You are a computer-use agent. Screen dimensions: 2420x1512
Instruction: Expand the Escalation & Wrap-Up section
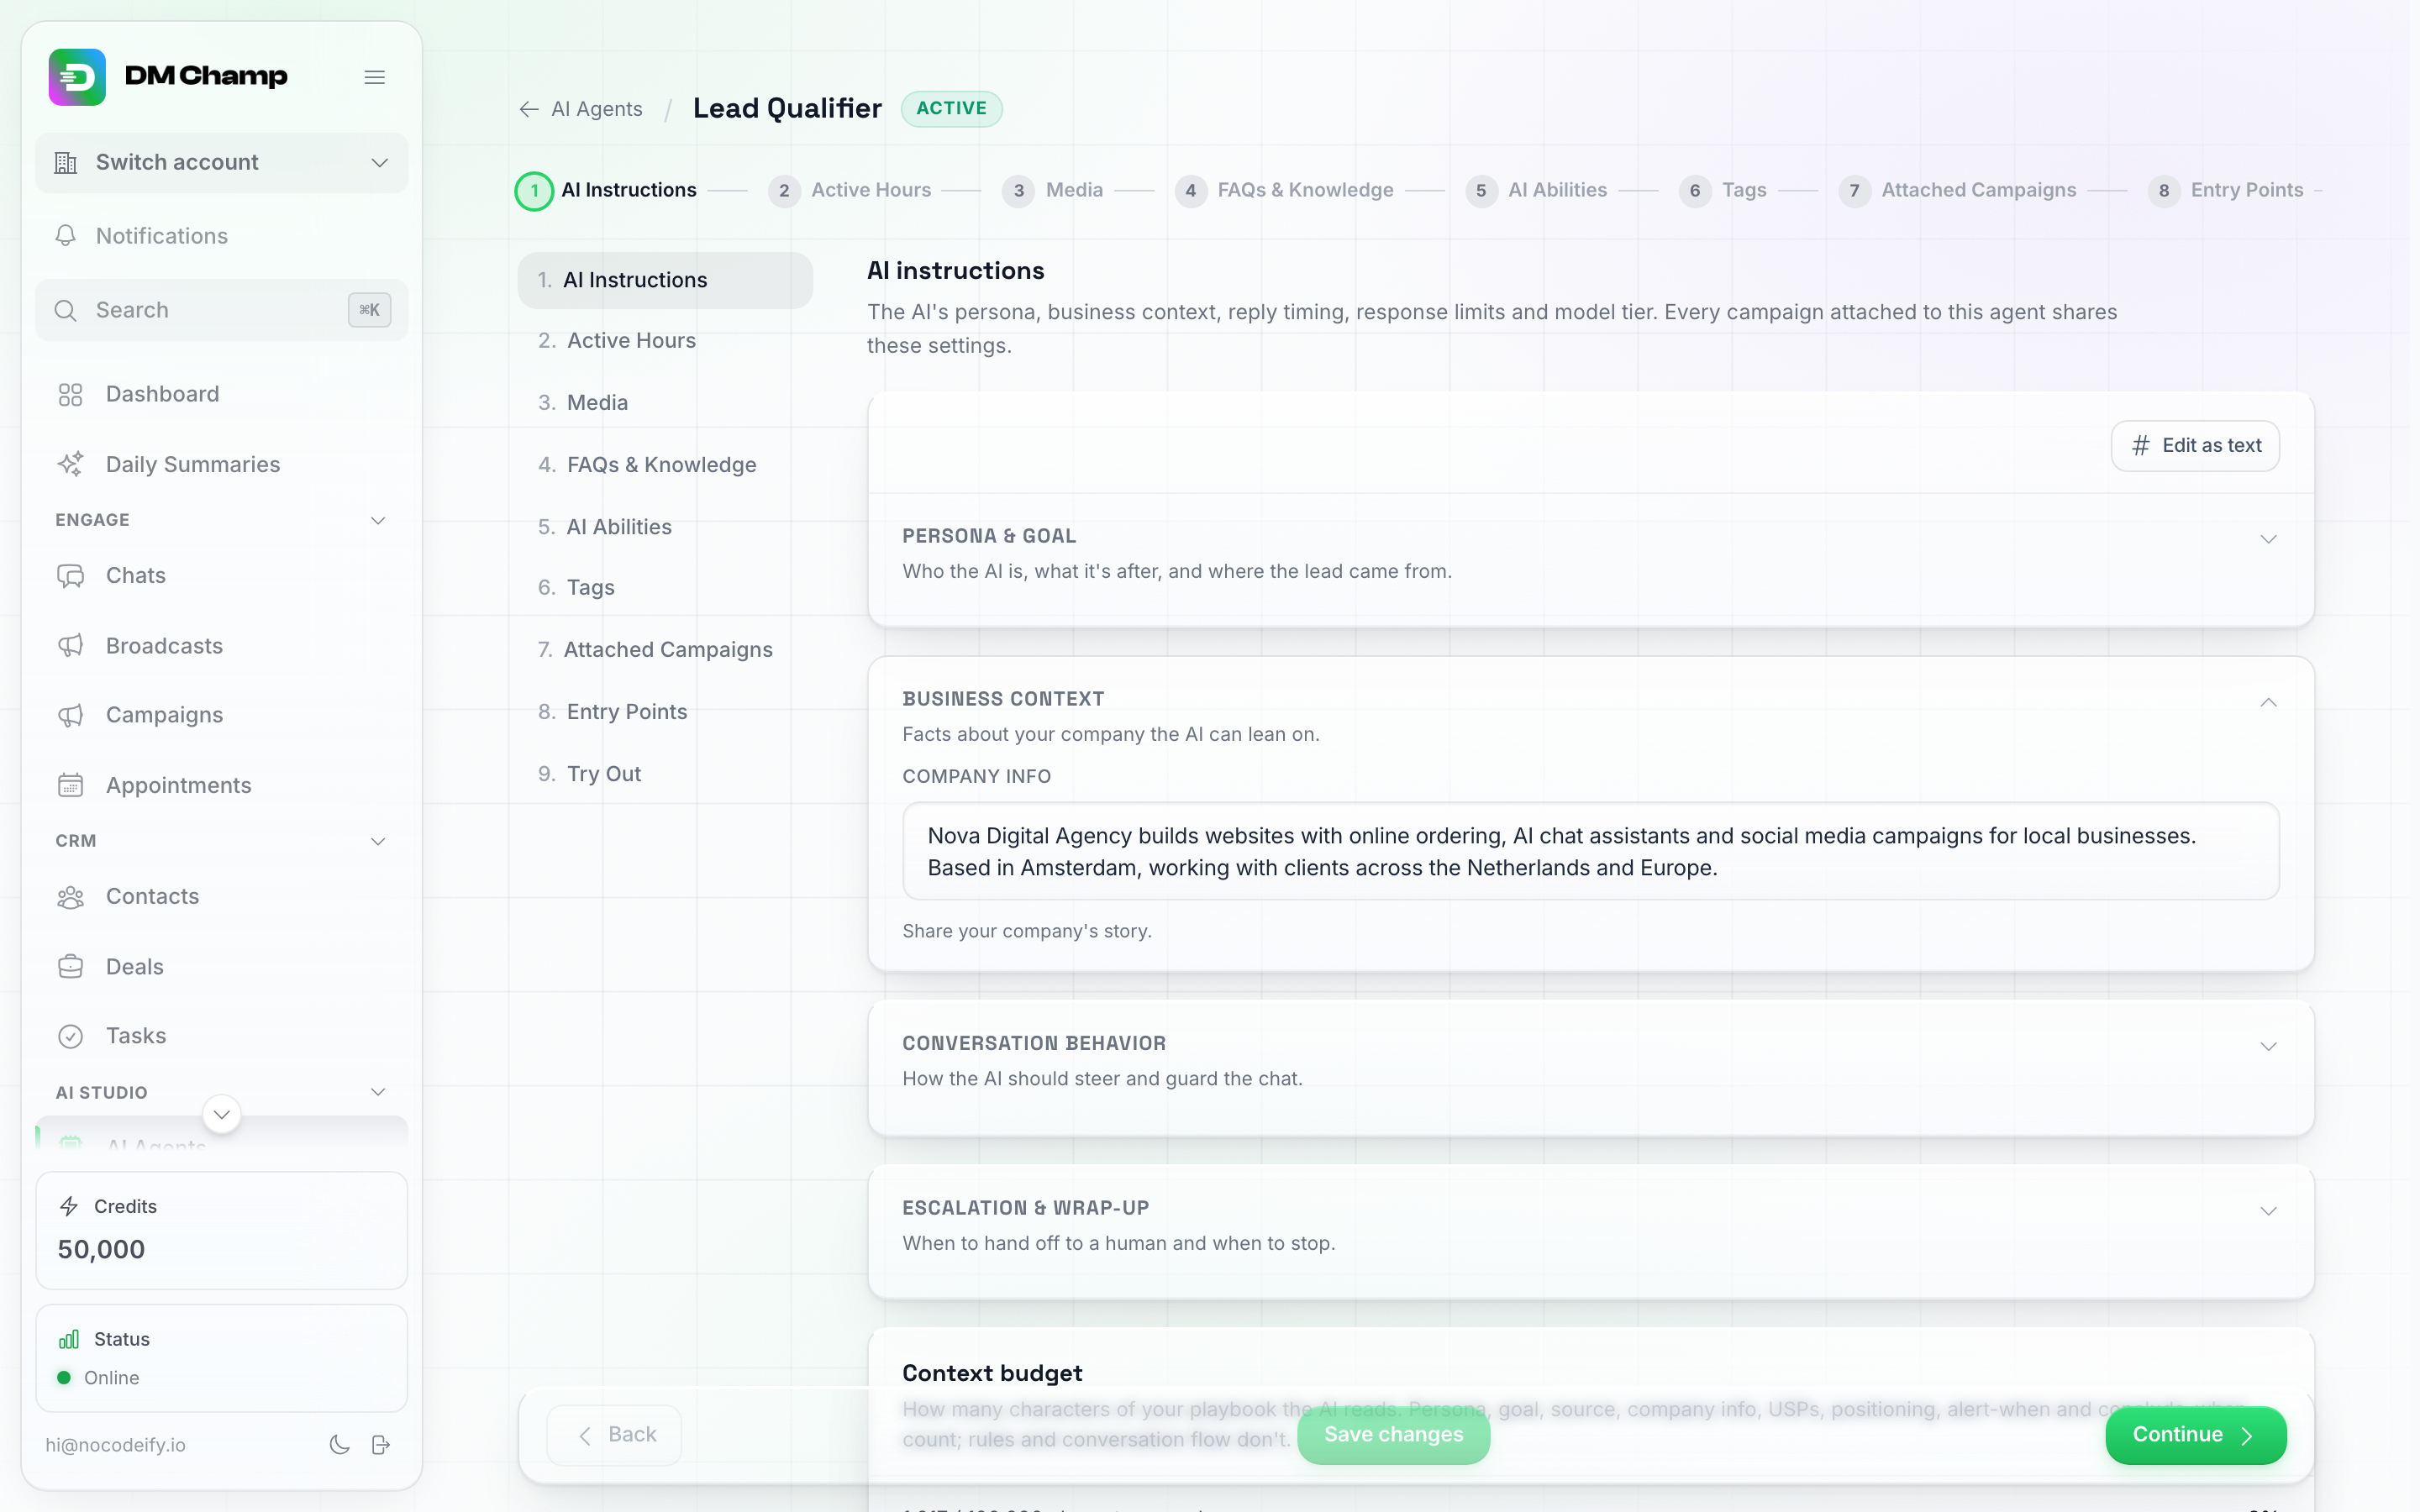coord(2268,1211)
